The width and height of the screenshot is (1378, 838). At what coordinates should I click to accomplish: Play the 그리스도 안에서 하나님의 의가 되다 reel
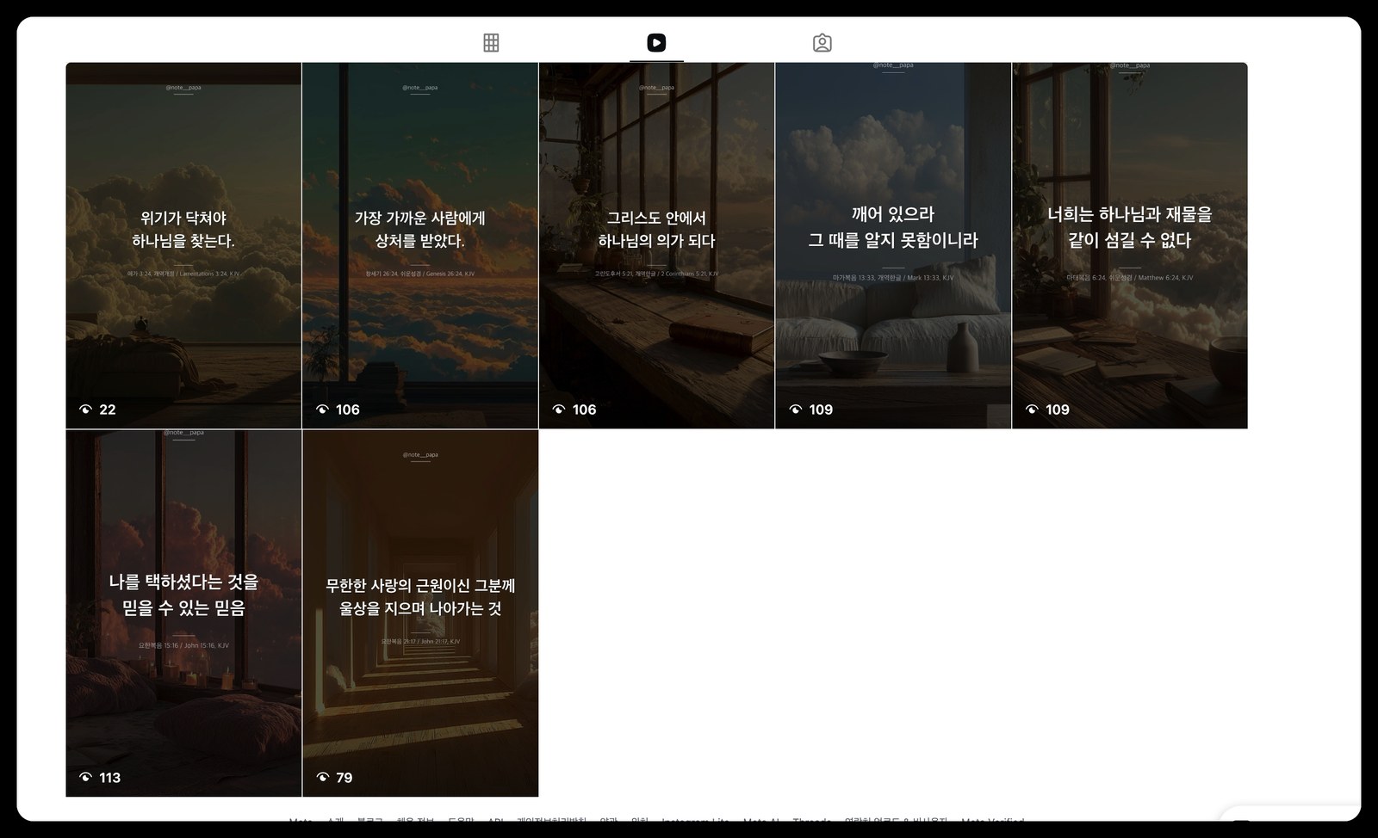point(656,245)
